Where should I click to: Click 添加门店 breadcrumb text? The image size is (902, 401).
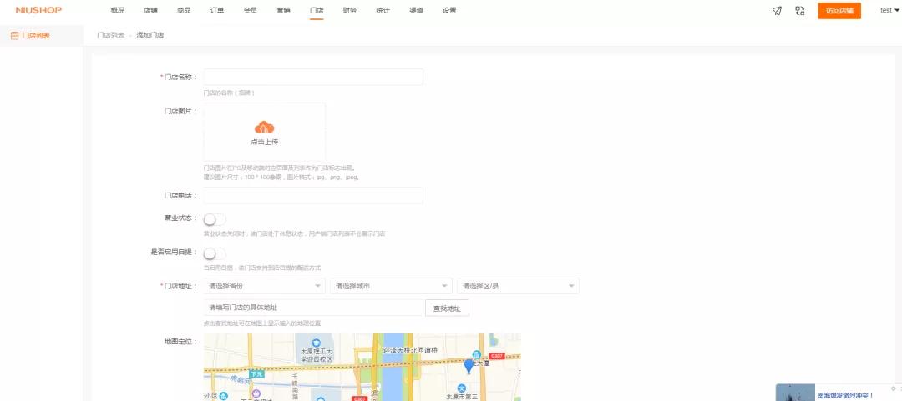(150, 35)
